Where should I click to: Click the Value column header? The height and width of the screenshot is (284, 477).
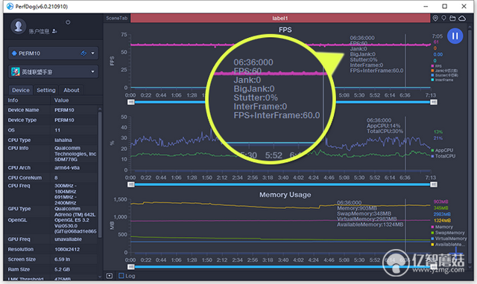[x=61, y=100]
